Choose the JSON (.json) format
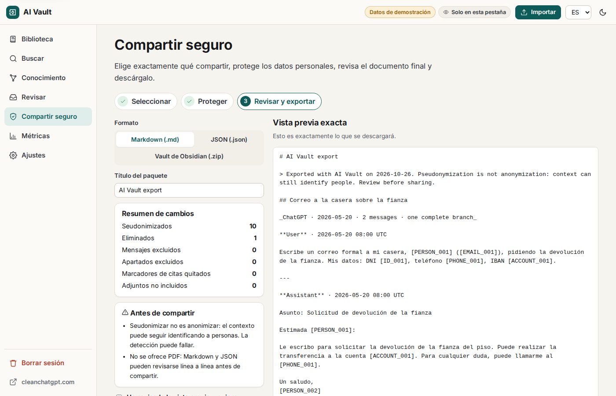 click(x=229, y=139)
